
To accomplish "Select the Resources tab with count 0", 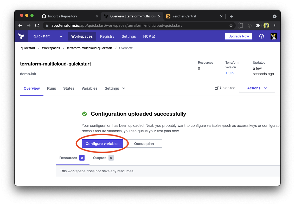I will click(72, 158).
